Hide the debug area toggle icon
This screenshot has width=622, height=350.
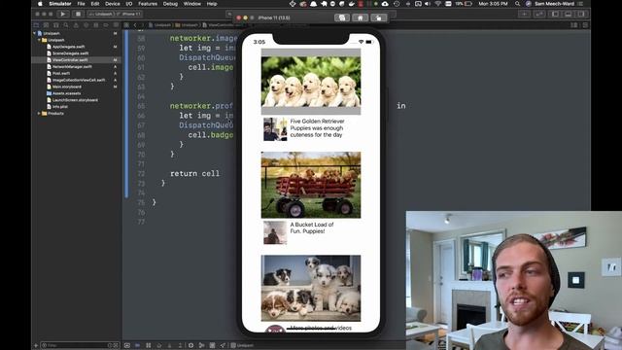[x=127, y=346]
